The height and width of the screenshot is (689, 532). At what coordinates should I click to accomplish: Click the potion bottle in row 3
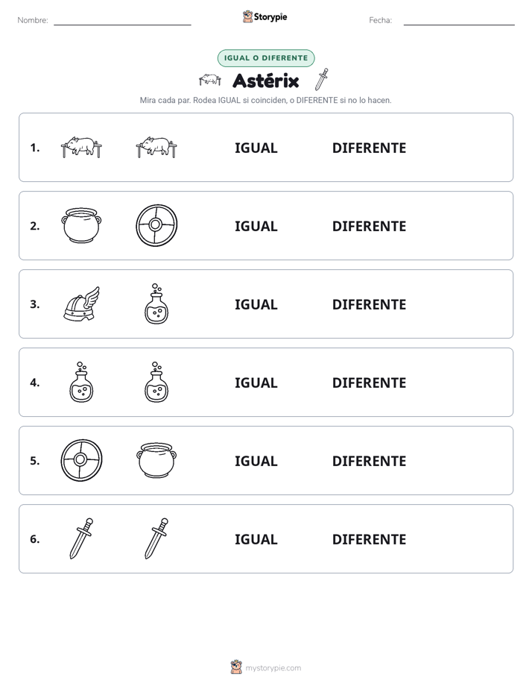pos(156,303)
